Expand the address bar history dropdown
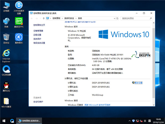 (x=114, y=18)
